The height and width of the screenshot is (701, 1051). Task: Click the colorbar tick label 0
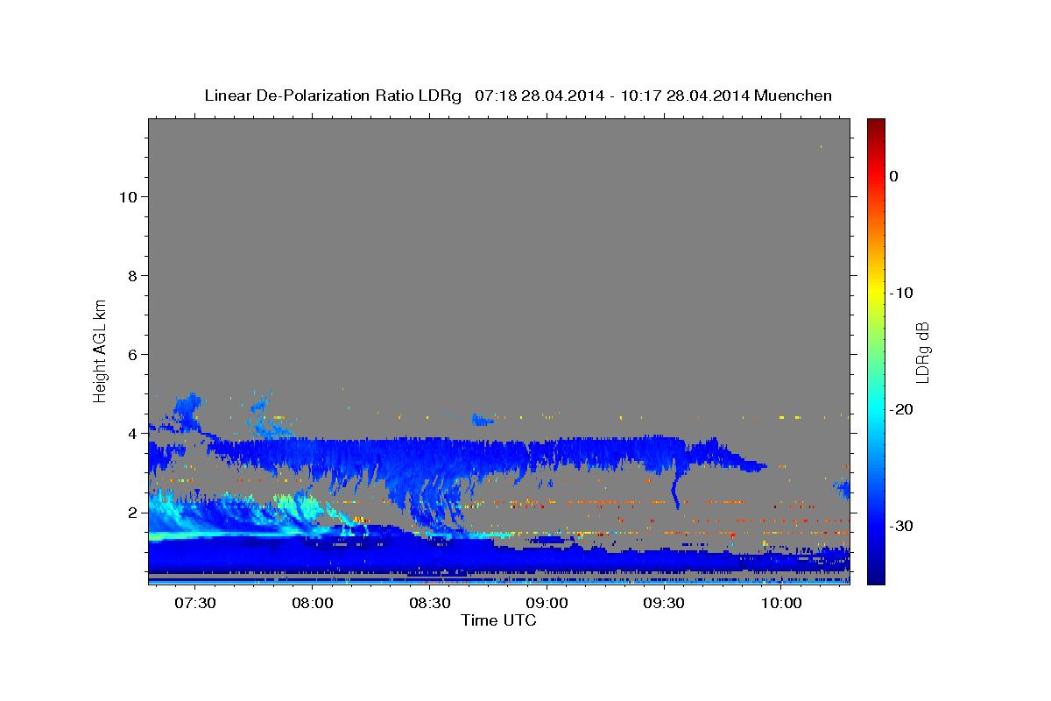894,176
